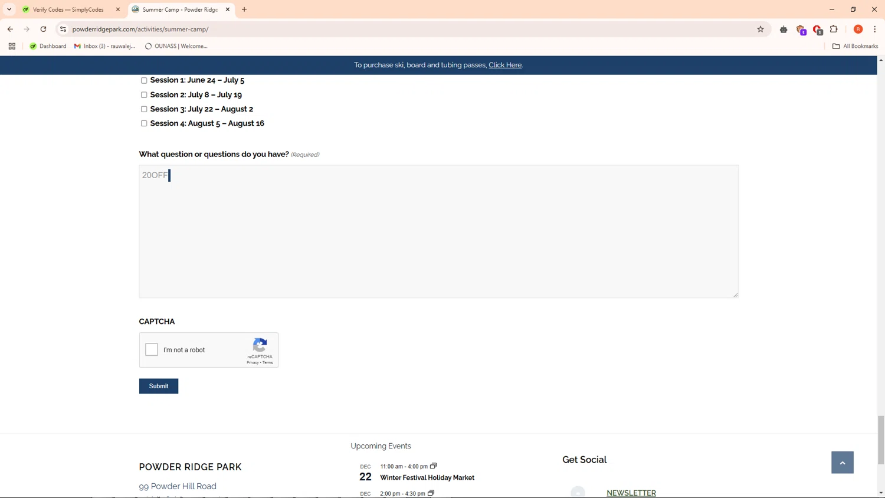Open the Extensions puzzle icon

point(834,29)
